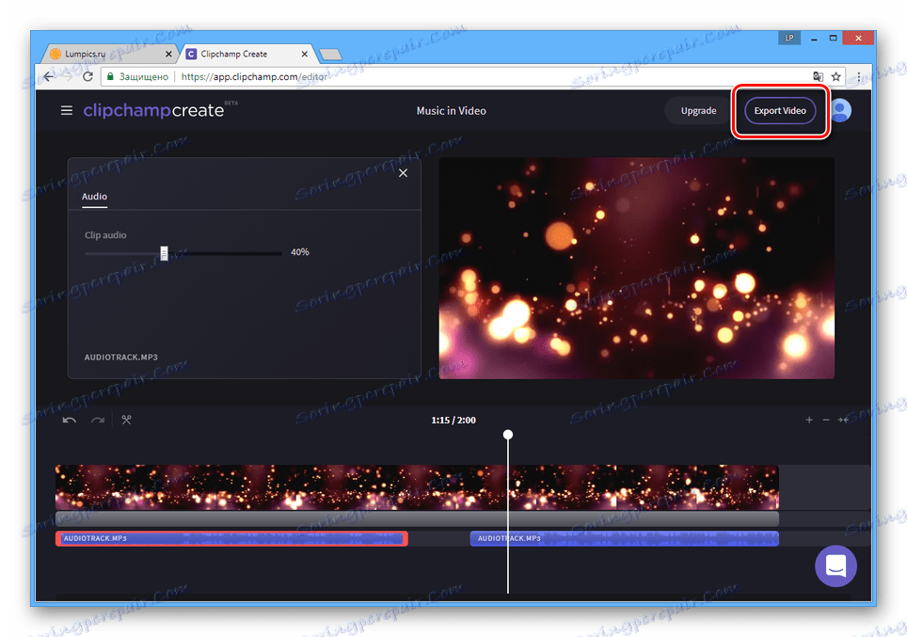Click the address bar URL
The height and width of the screenshot is (637, 907).
pos(254,76)
